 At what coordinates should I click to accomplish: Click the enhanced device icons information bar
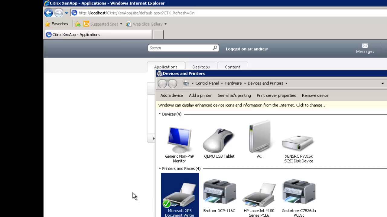(272, 105)
